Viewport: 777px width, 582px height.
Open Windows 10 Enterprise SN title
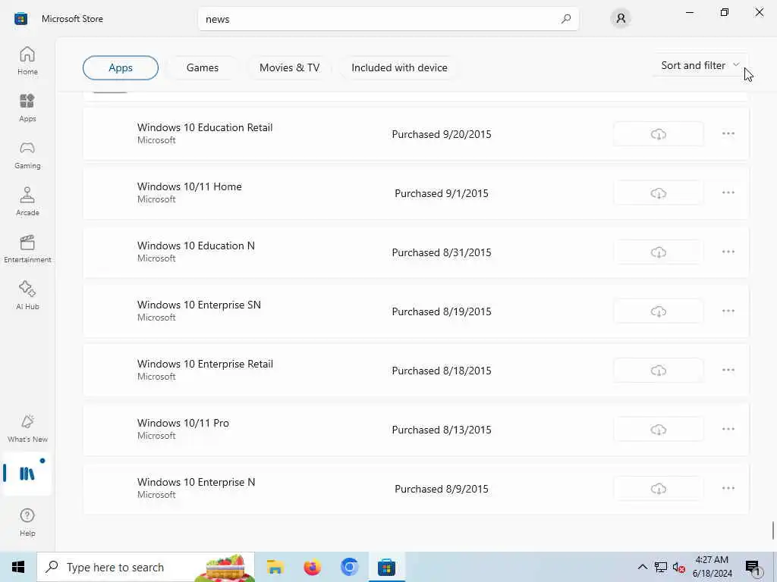pyautogui.click(x=199, y=305)
